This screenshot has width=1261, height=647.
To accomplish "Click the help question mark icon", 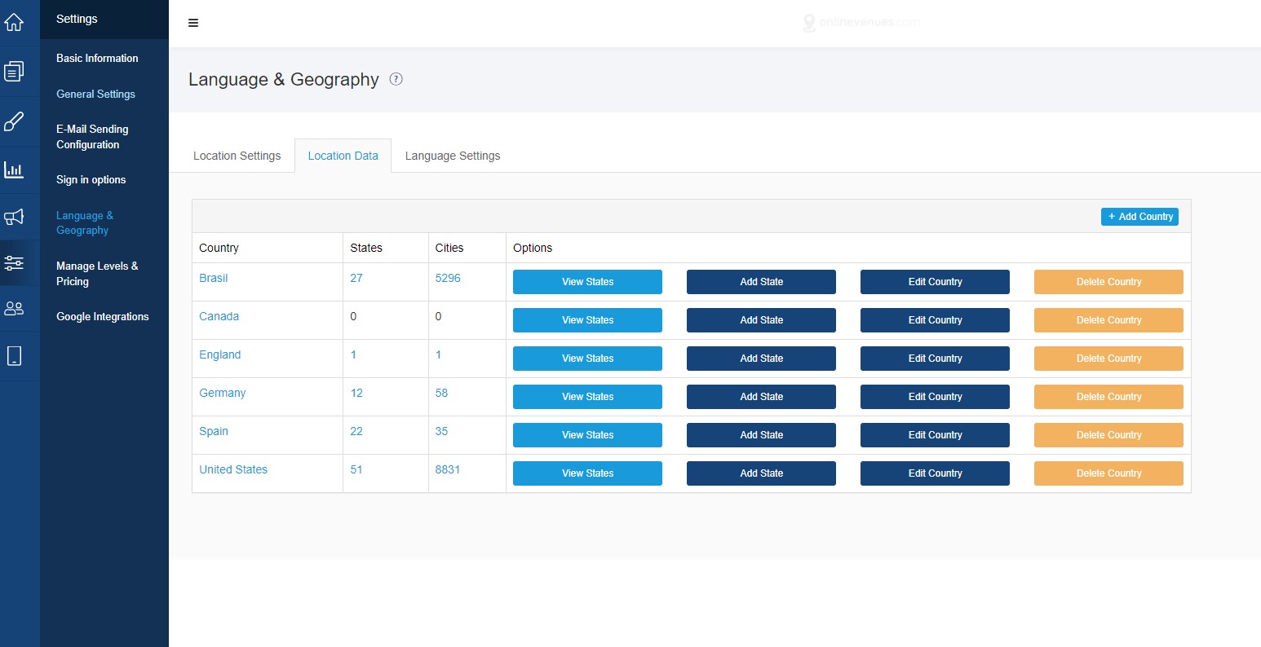I will (x=396, y=79).
